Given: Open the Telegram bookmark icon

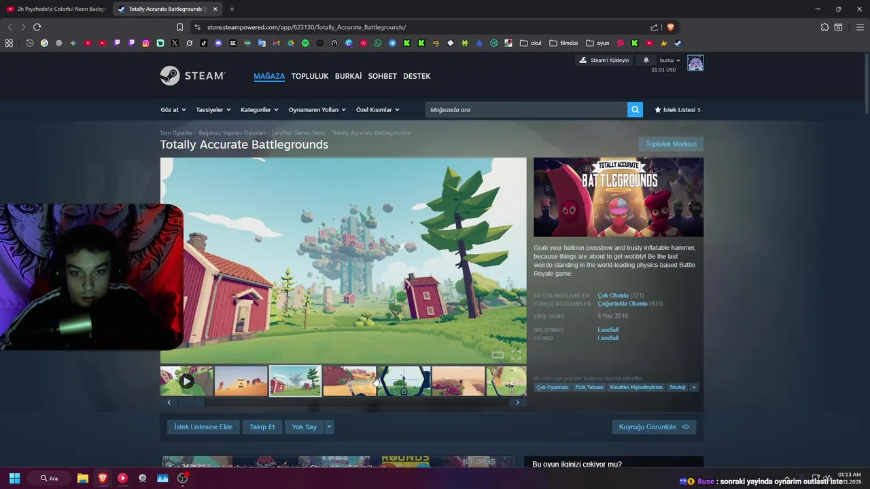Looking at the screenshot, I should (392, 43).
